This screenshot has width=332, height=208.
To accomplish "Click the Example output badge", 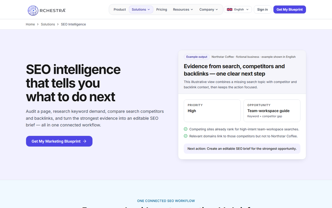I will (197, 57).
